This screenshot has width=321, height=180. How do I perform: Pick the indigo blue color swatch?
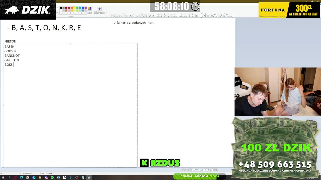point(83,8)
